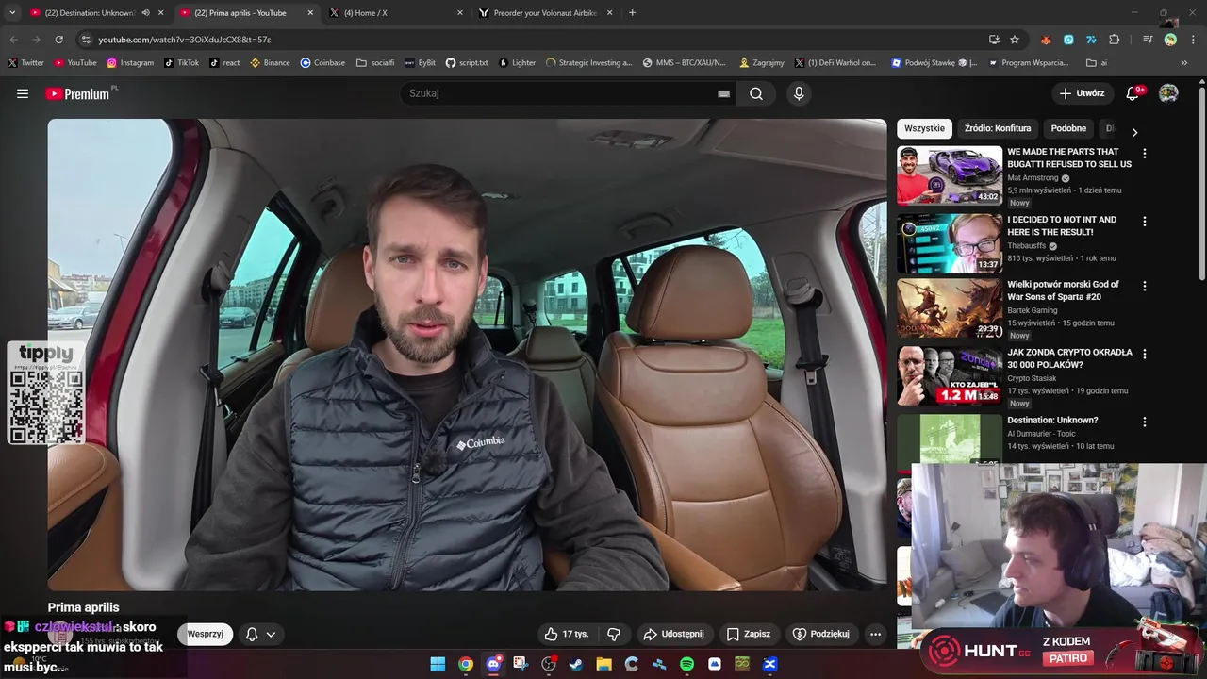Open YouTube notifications bell
The image size is (1207, 679).
click(x=1134, y=93)
